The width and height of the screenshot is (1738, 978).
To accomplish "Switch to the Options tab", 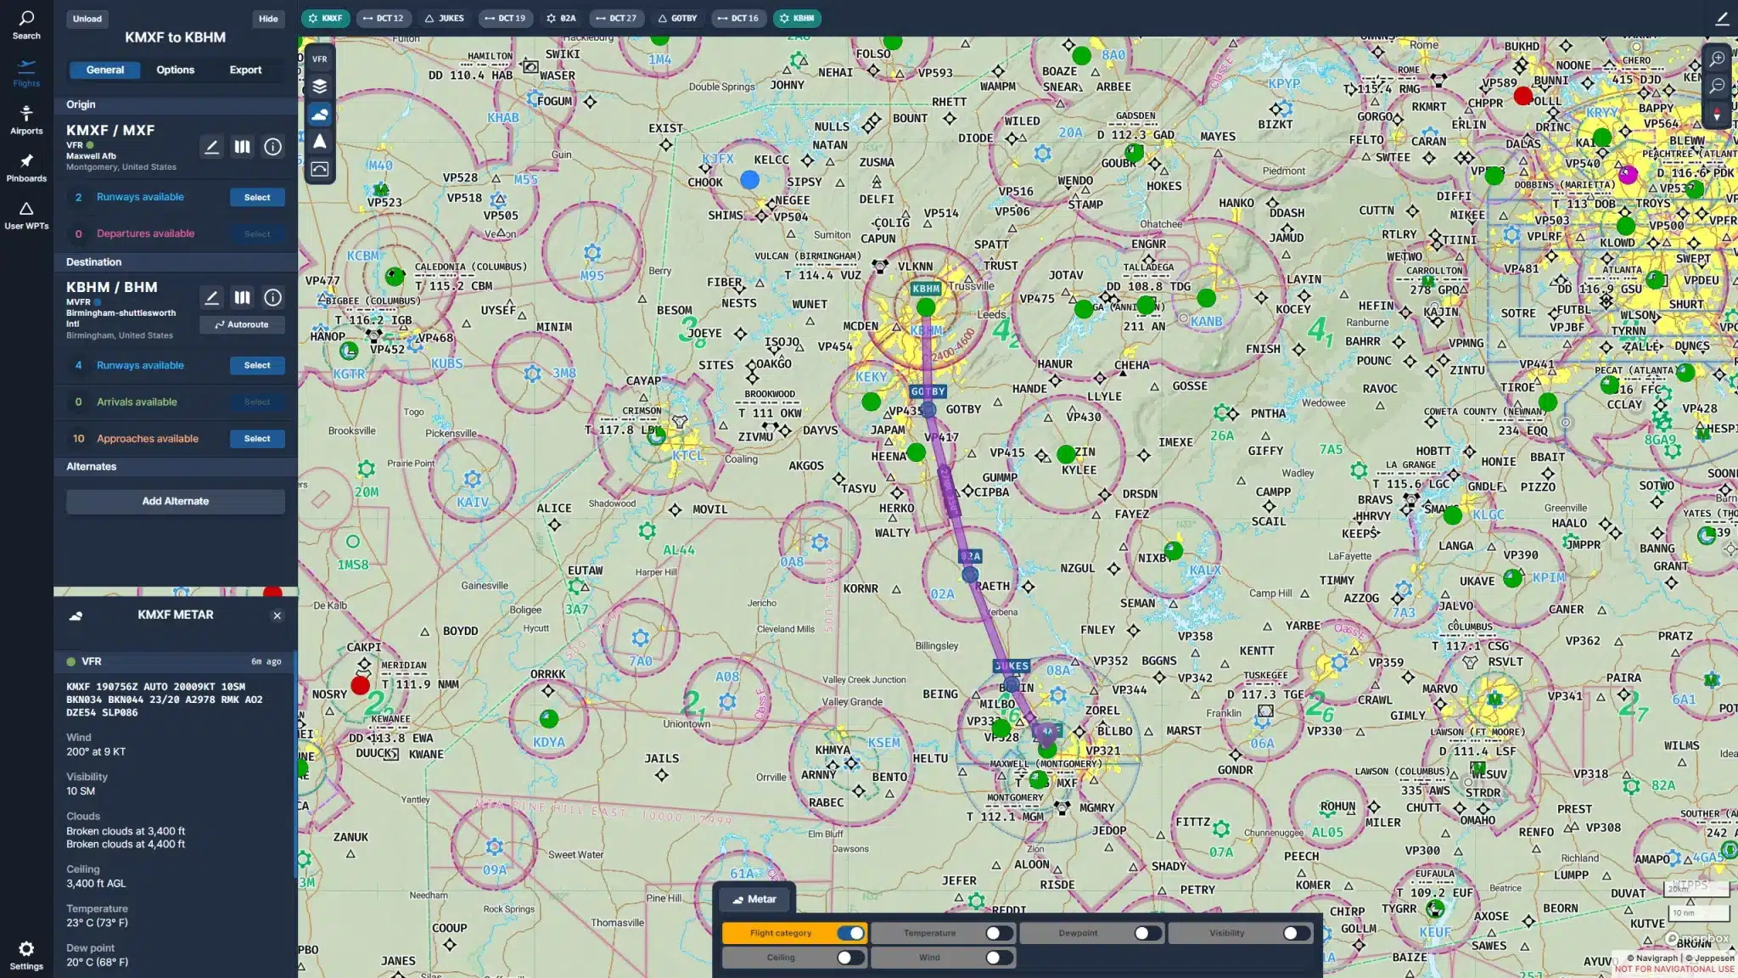I will click(x=175, y=70).
